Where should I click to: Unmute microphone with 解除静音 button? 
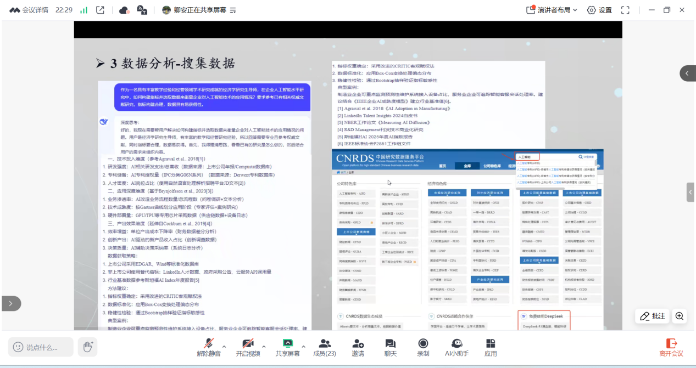point(209,347)
